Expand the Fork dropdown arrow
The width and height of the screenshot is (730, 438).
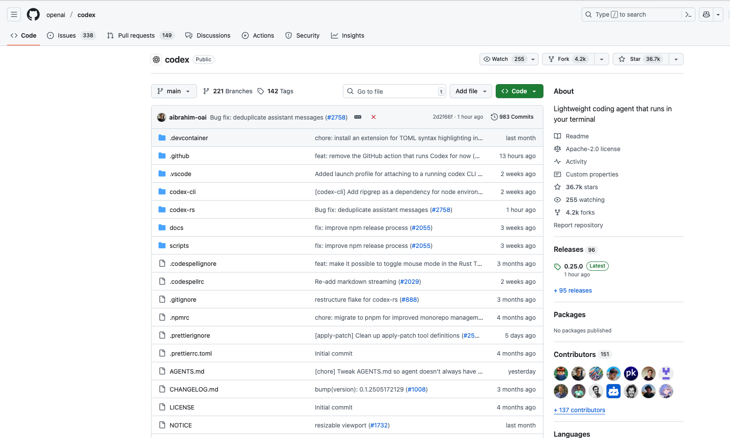602,59
